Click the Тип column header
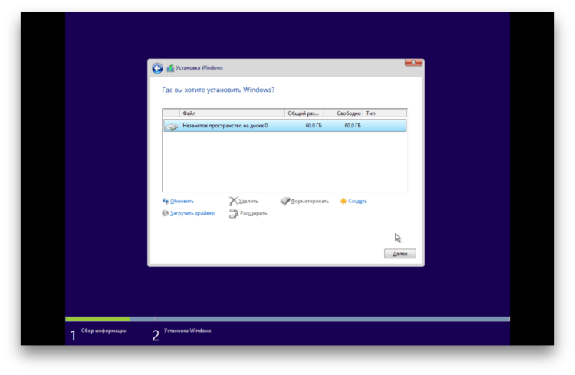 tap(385, 113)
